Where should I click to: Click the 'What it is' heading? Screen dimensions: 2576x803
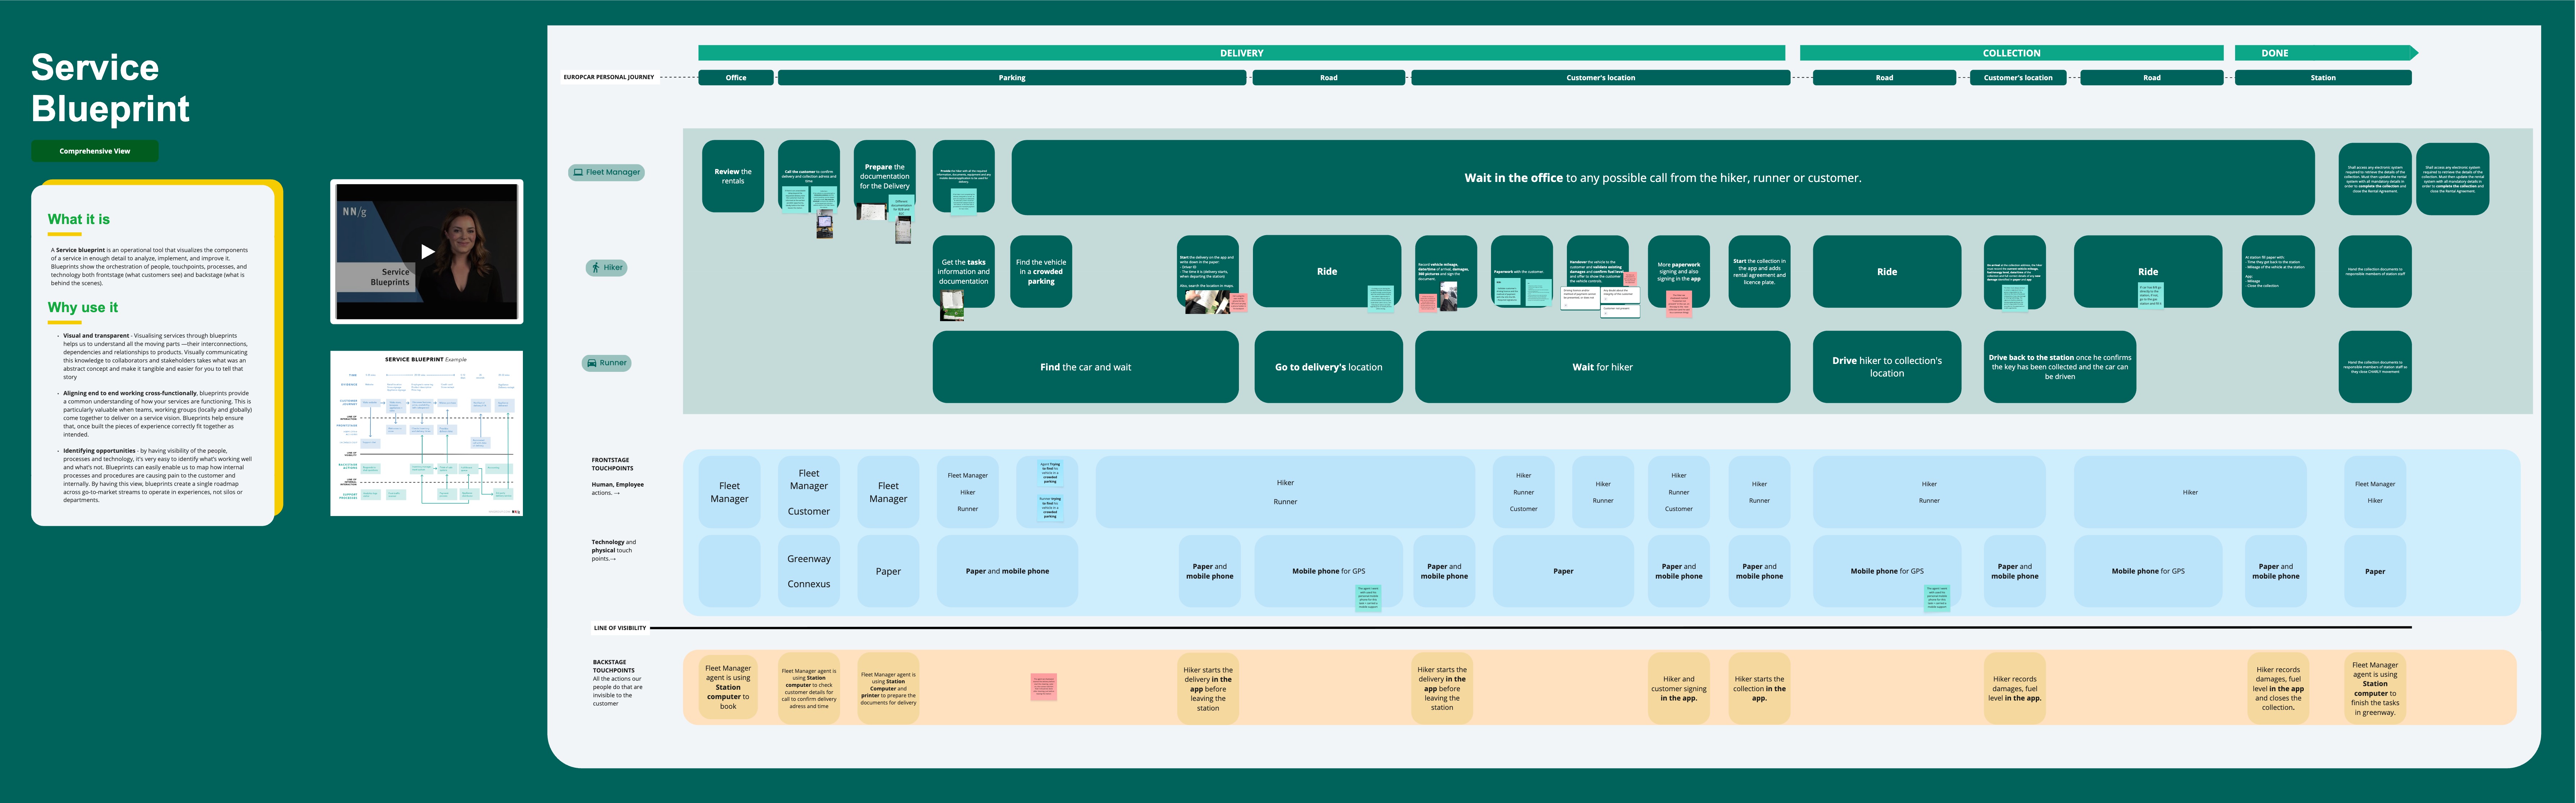[79, 219]
